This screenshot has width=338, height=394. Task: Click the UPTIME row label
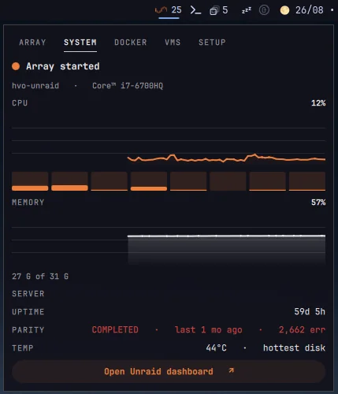(x=28, y=312)
